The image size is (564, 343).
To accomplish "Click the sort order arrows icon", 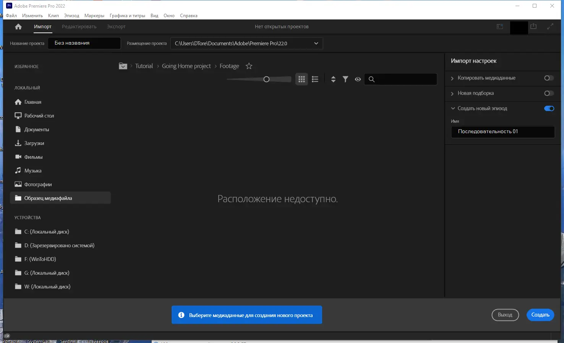I will pyautogui.click(x=333, y=79).
